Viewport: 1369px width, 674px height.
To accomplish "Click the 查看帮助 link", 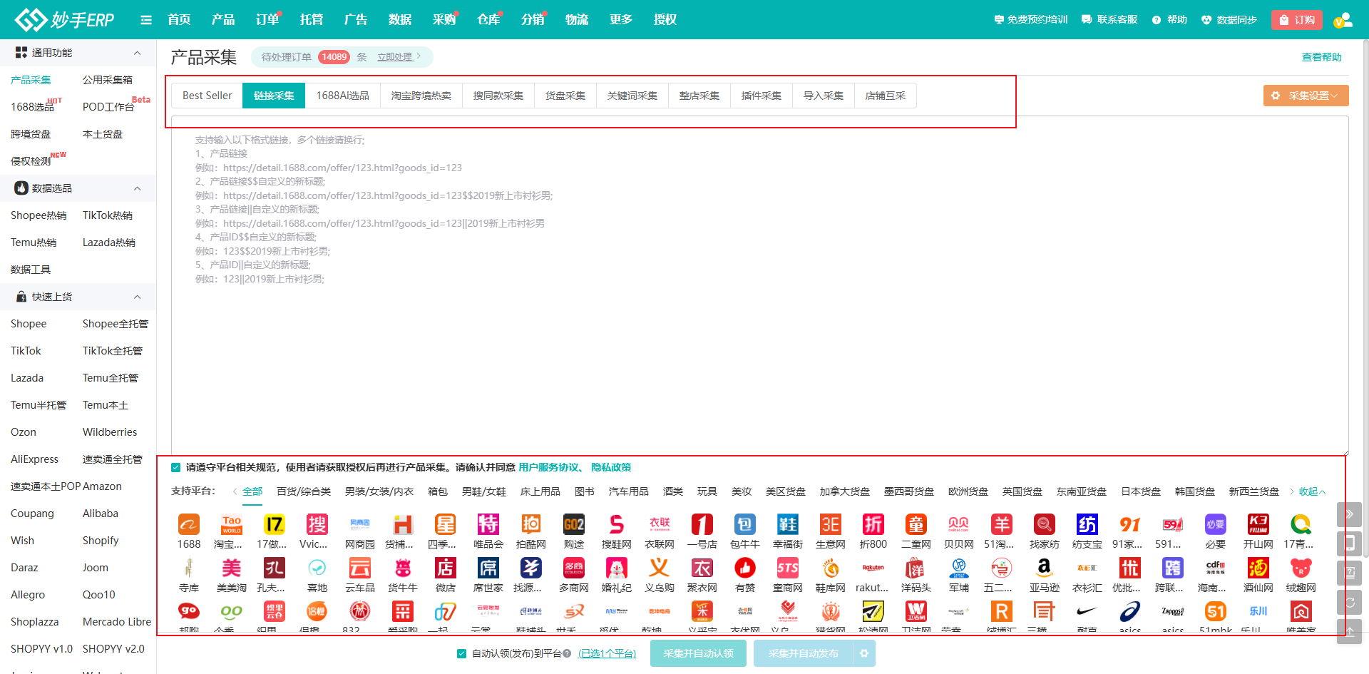I will (x=1321, y=57).
